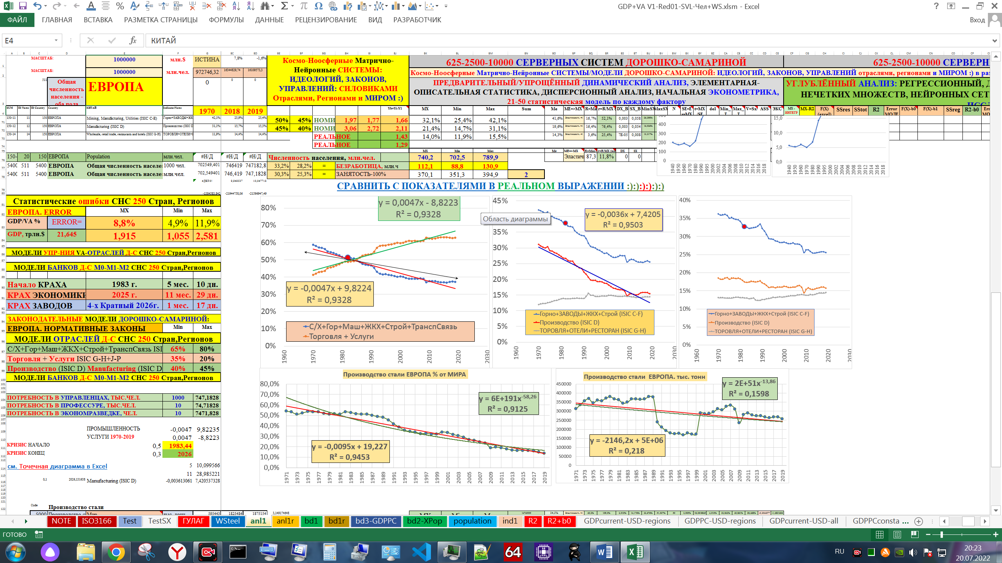
Task: Open the Undo history dropdown arrow
Action: (x=46, y=6)
